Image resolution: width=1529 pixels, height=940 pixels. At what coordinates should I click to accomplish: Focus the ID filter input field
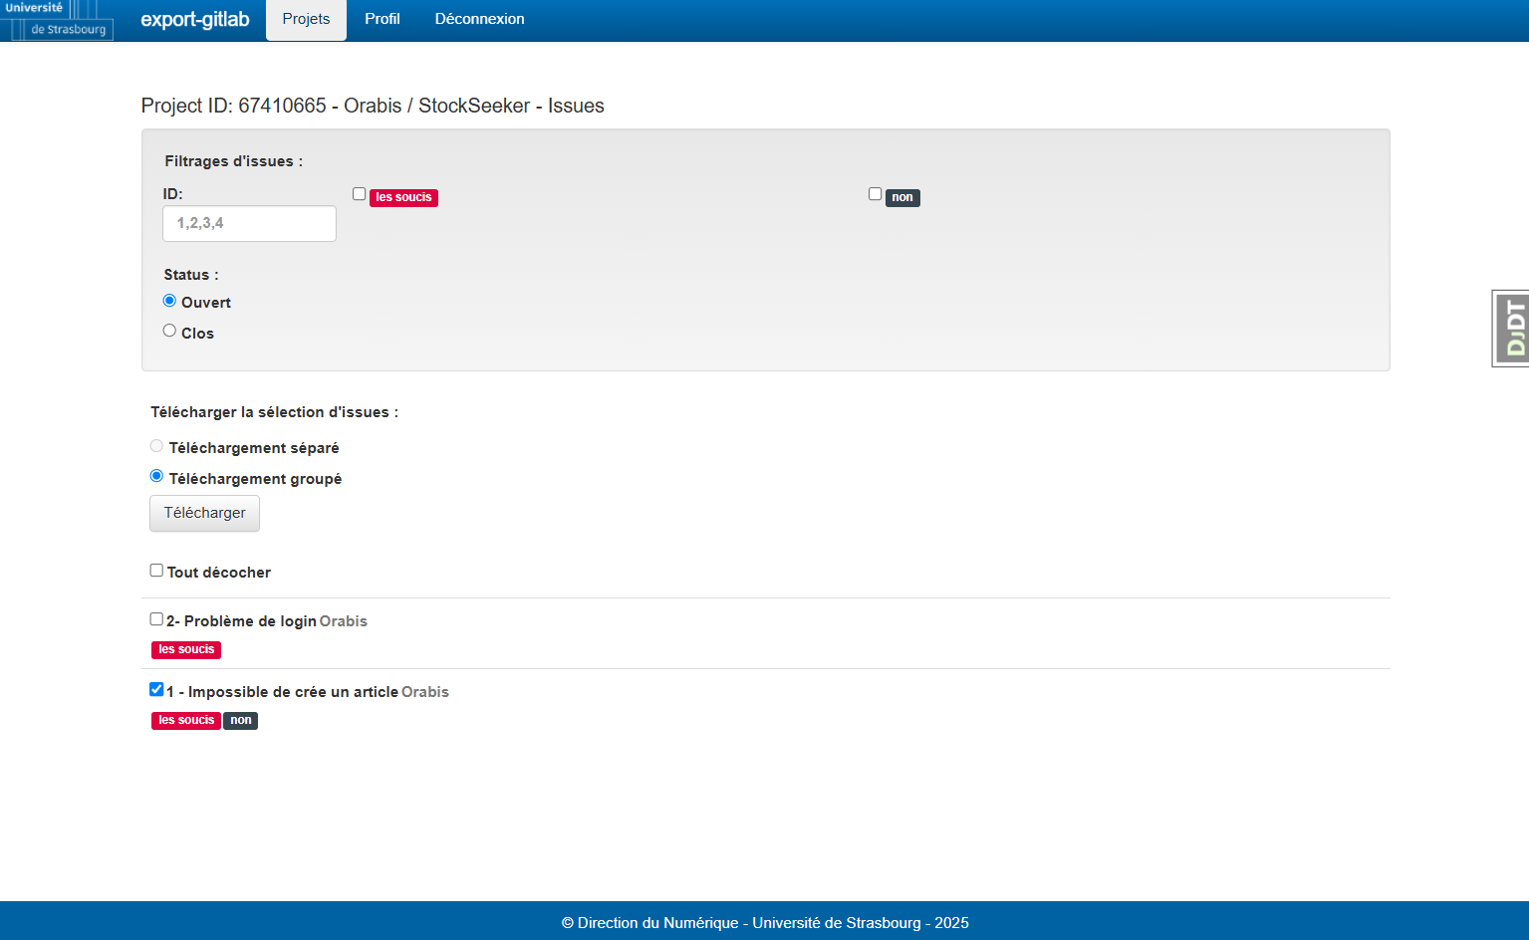pos(249,223)
